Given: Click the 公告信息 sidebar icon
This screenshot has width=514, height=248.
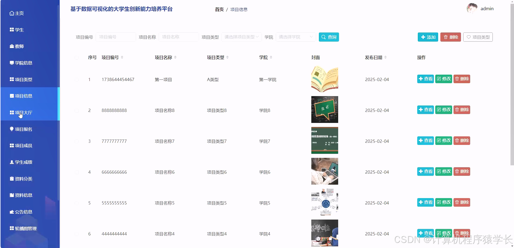Looking at the screenshot, I should [x=12, y=212].
